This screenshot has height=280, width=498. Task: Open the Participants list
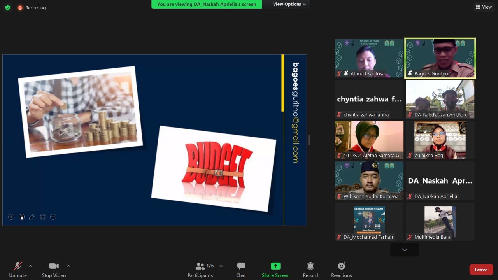(200, 269)
